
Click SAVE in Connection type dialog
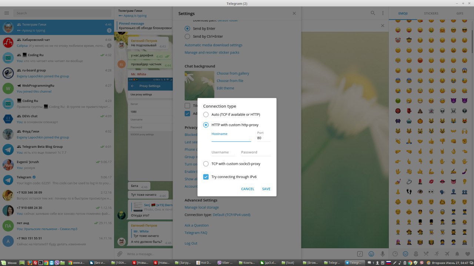click(266, 189)
